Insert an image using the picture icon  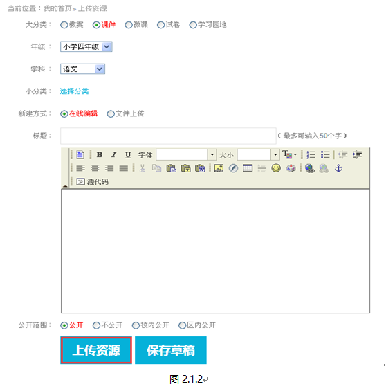coord(219,168)
